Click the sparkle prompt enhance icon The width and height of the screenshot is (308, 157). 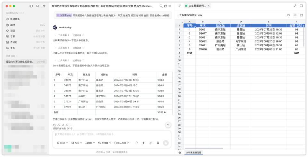tap(151, 143)
